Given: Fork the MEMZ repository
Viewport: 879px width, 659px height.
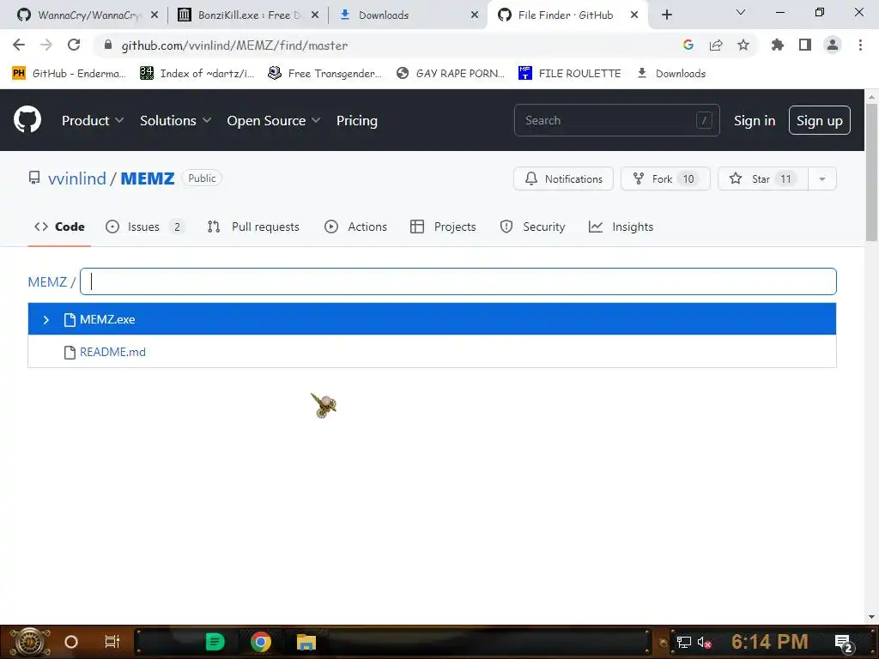Looking at the screenshot, I should pos(665,178).
